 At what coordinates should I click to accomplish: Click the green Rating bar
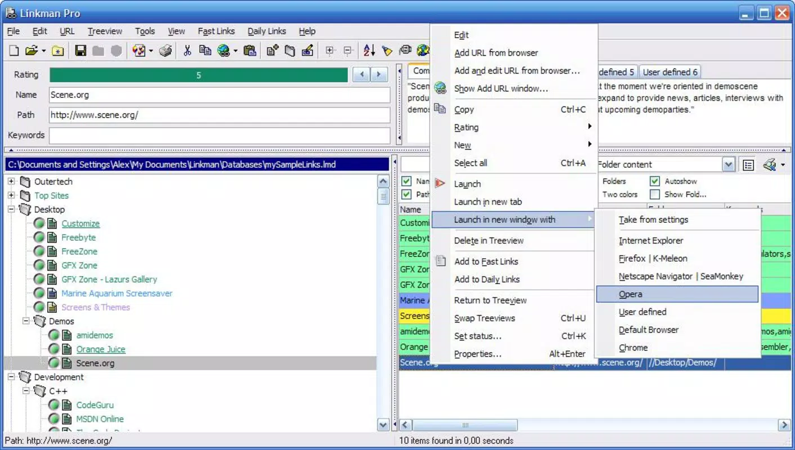[x=199, y=75]
